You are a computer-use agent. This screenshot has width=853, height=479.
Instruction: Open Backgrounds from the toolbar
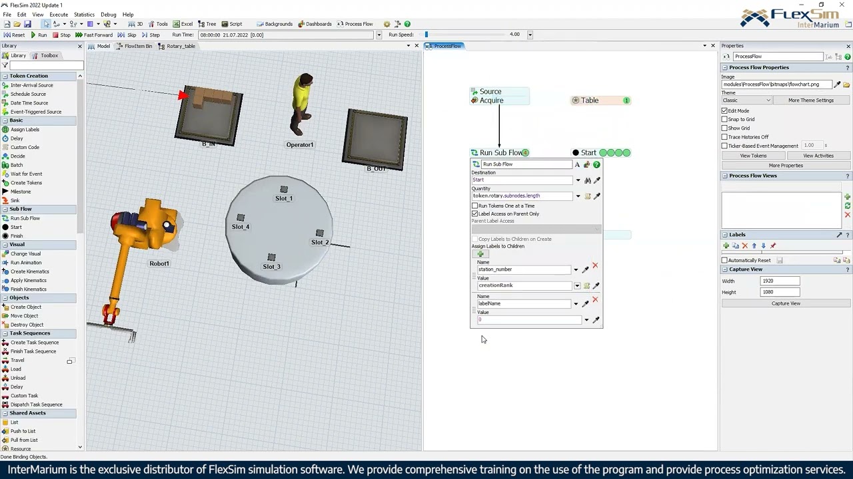coord(275,24)
